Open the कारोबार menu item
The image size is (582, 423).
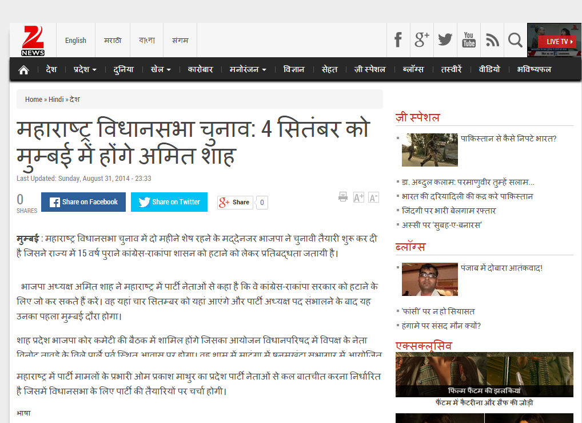(x=200, y=69)
